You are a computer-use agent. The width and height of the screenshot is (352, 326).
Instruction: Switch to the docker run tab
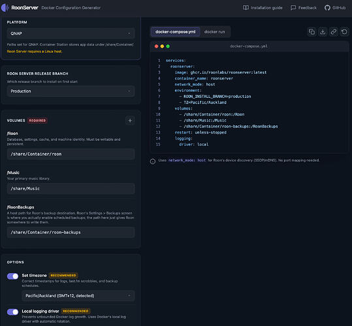point(214,32)
